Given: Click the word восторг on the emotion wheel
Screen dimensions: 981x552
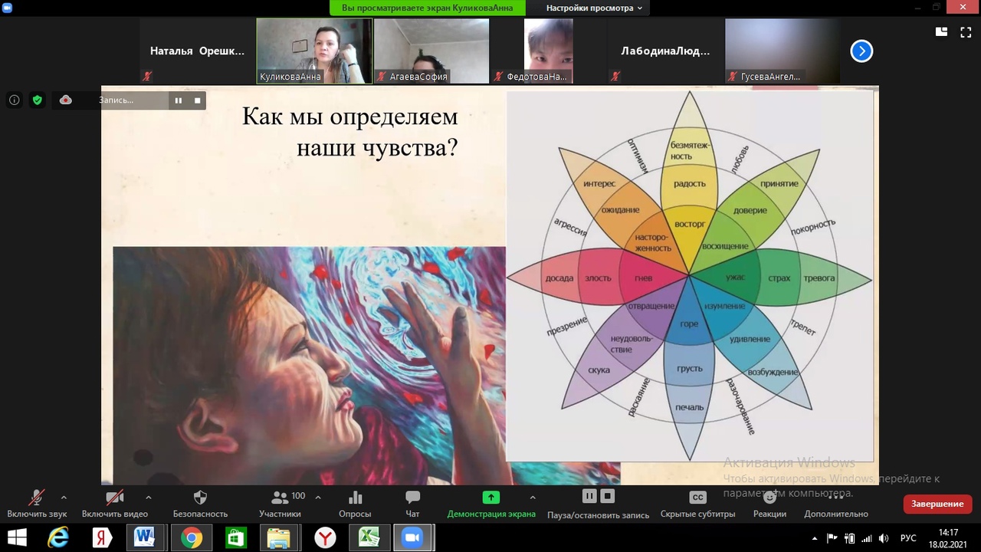Looking at the screenshot, I should click(689, 224).
